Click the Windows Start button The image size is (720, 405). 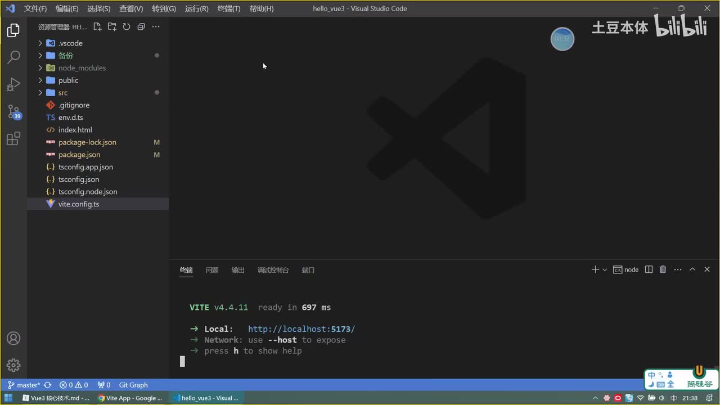[8, 398]
